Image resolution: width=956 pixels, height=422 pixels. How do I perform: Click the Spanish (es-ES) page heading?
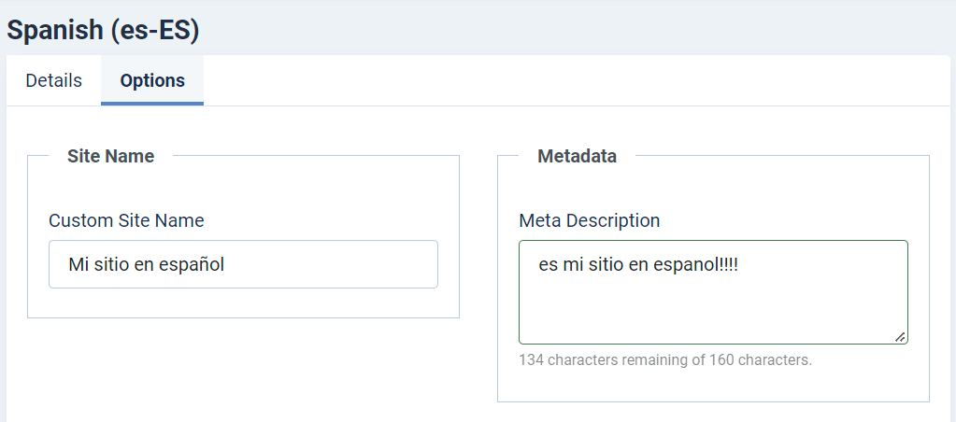coord(103,31)
